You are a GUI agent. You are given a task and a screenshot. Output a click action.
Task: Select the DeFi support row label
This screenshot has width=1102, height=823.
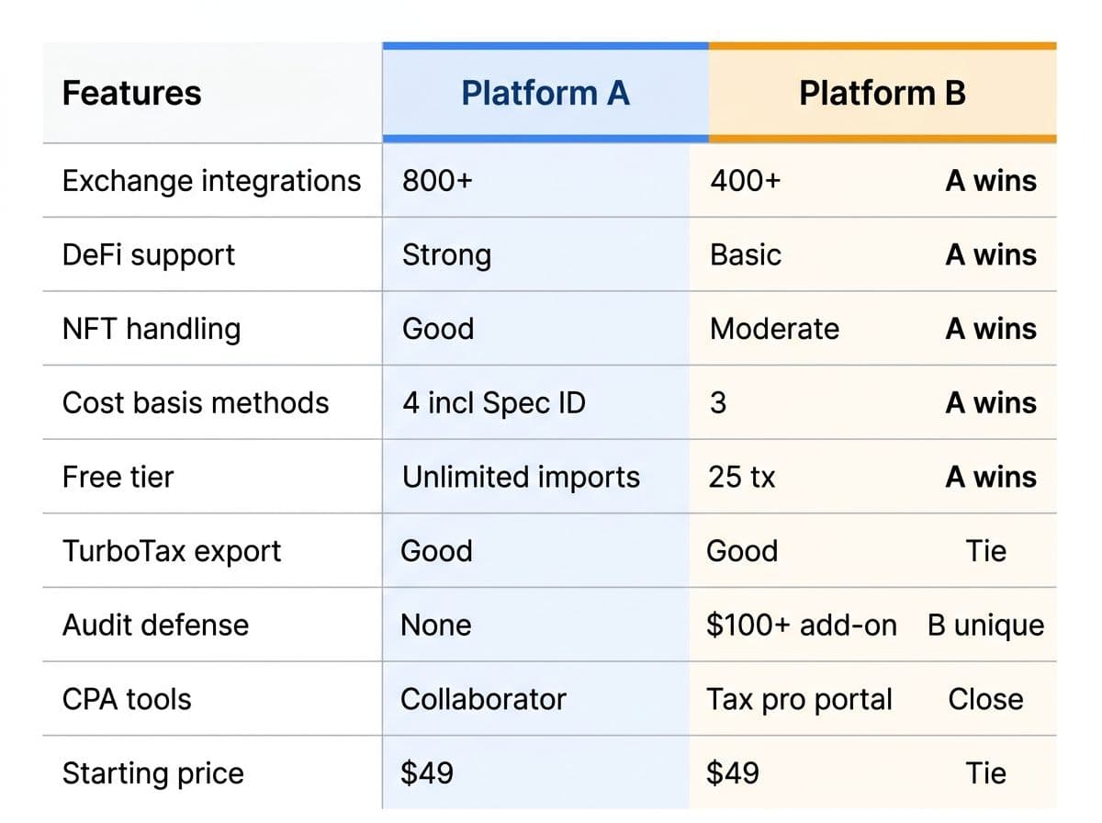click(x=149, y=255)
